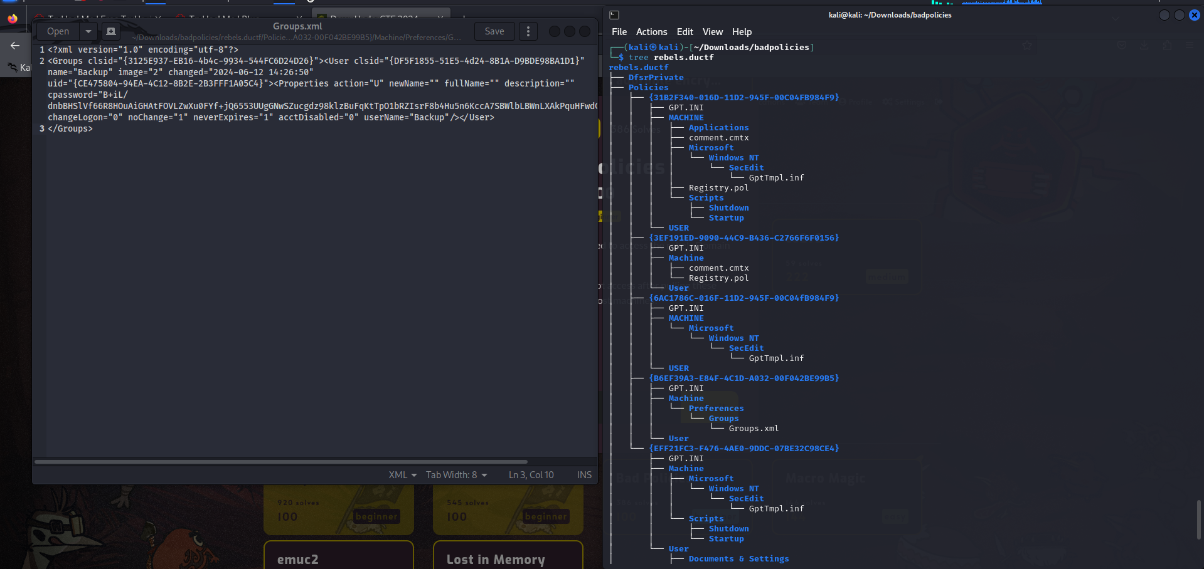Save the Groups.xml file
The width and height of the screenshot is (1204, 569).
494,31
